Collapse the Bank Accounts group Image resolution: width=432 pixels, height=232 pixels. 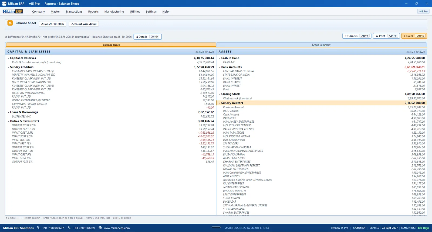tap(220, 67)
